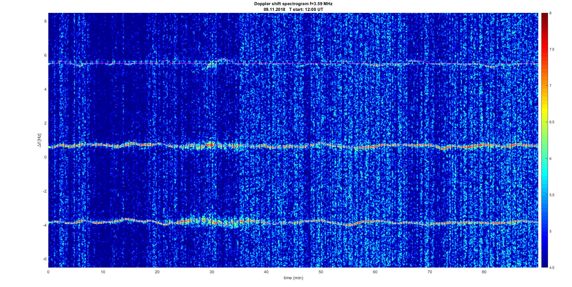This screenshot has width=572, height=287.
Task: Click the y-axis tick label '-2'
Action: (x=45, y=191)
